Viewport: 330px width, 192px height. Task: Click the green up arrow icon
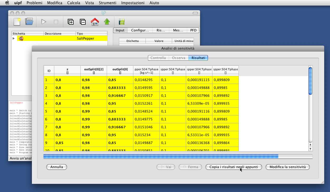tap(107, 22)
